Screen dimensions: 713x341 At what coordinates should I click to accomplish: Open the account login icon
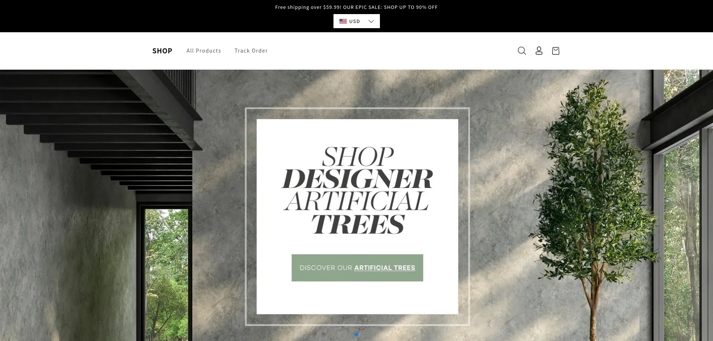pos(539,51)
